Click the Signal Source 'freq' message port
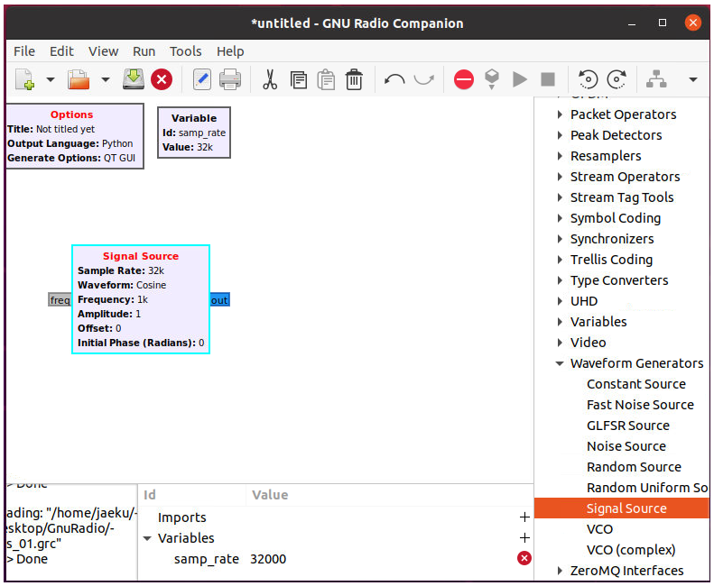 click(60, 300)
